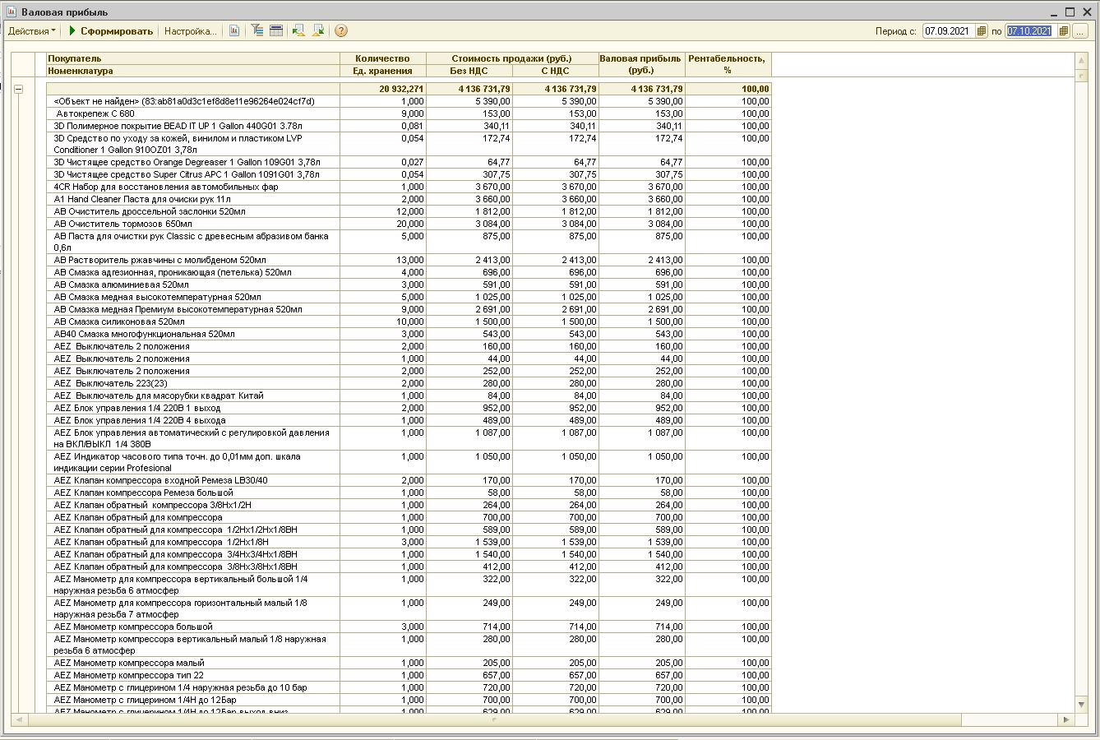Screen dimensions: 1100x740
Task: Click the end date field 07.10.2021
Action: (x=1029, y=31)
